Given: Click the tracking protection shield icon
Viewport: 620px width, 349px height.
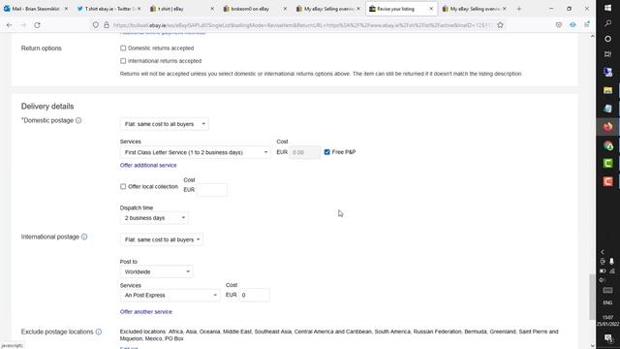Looking at the screenshot, I should pos(96,25).
